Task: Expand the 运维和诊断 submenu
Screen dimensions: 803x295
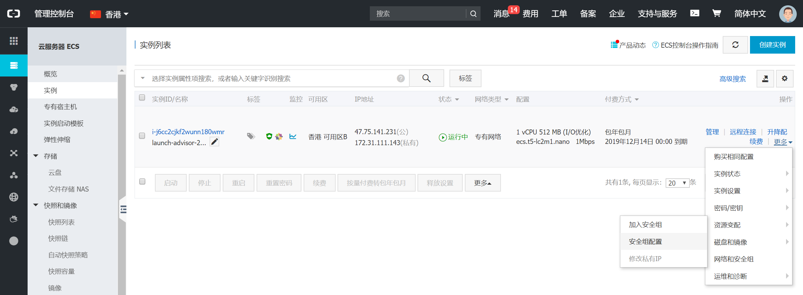Action: coord(748,276)
